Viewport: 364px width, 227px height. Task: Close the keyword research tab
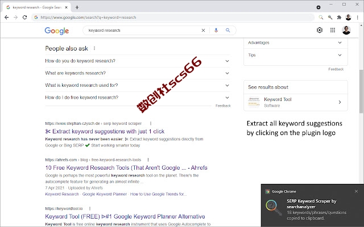[66, 7]
